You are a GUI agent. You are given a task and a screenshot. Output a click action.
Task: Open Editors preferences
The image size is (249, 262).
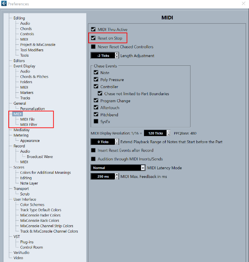point(19,61)
